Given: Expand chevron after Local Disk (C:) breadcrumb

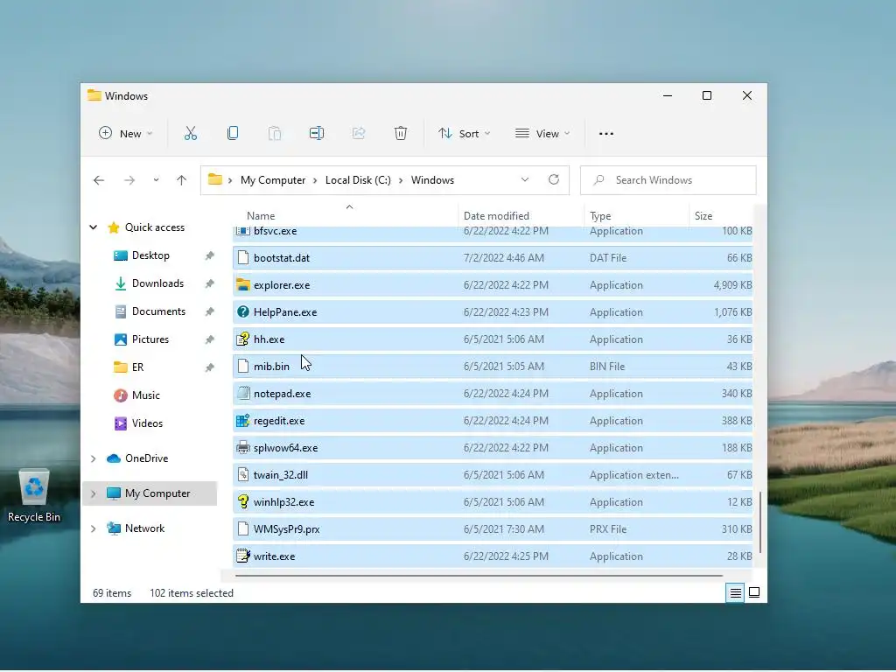Looking at the screenshot, I should tap(401, 180).
